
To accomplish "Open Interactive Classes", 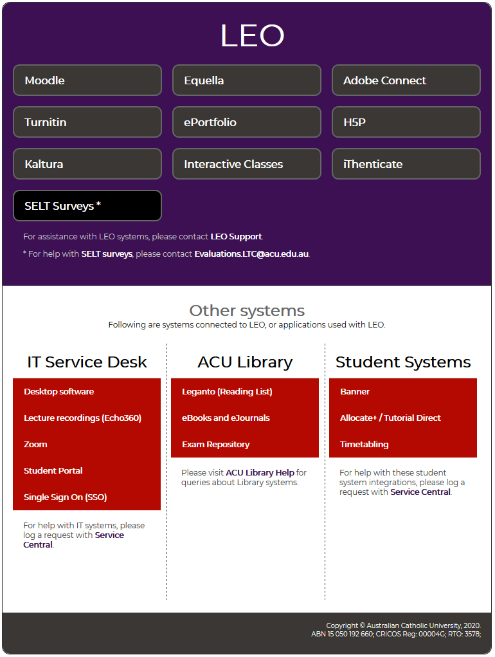I will (246, 164).
